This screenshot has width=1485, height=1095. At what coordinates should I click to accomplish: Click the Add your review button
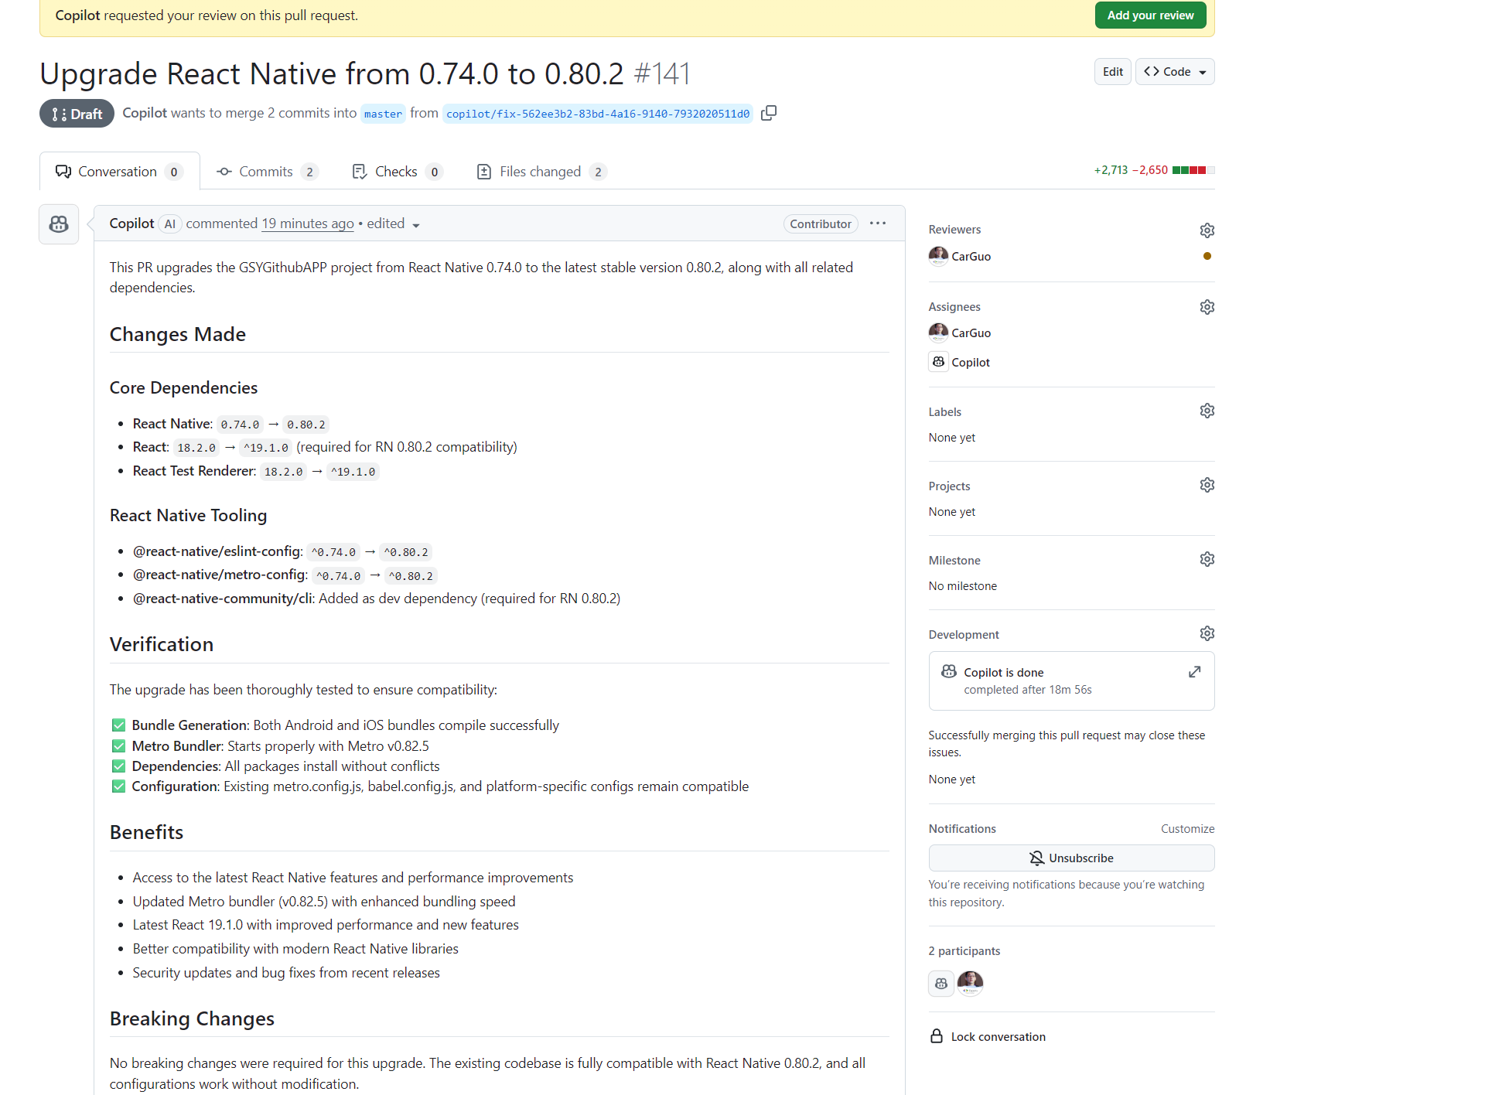point(1150,15)
